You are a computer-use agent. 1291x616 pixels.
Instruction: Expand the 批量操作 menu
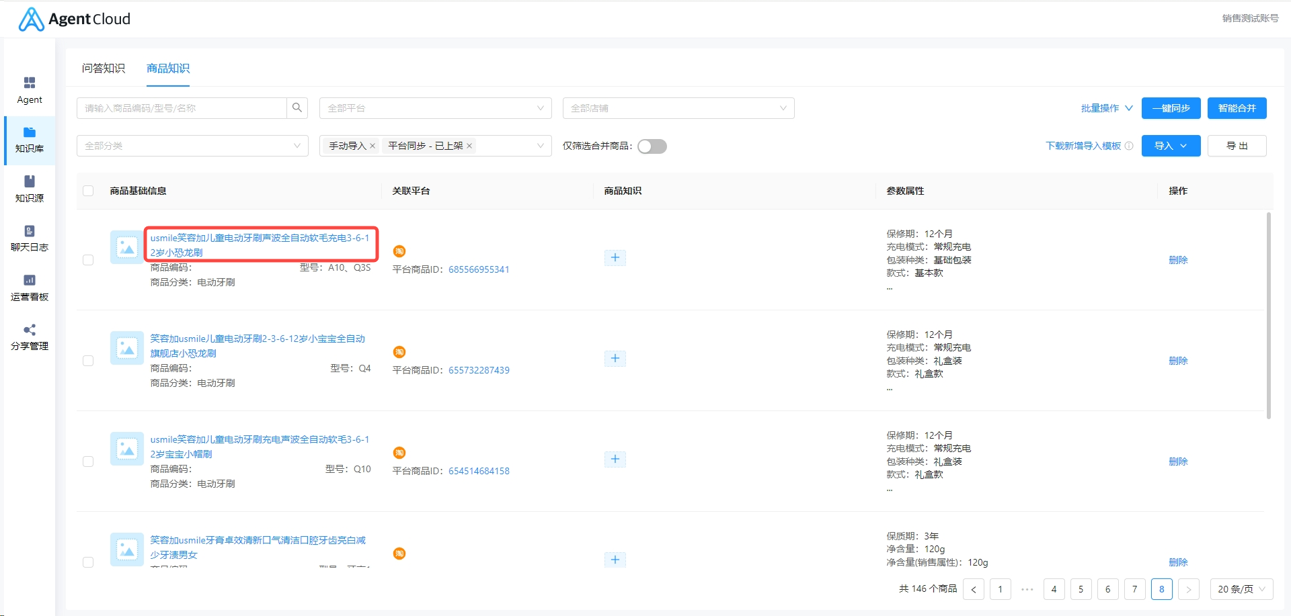1107,108
